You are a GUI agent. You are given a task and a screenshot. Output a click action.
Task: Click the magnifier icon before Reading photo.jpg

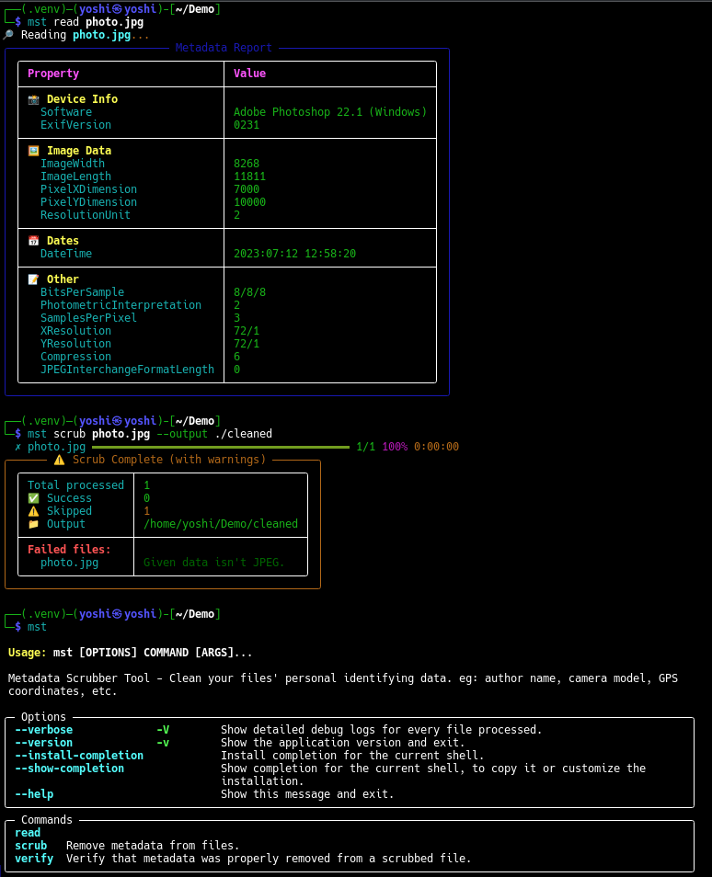coord(8,35)
